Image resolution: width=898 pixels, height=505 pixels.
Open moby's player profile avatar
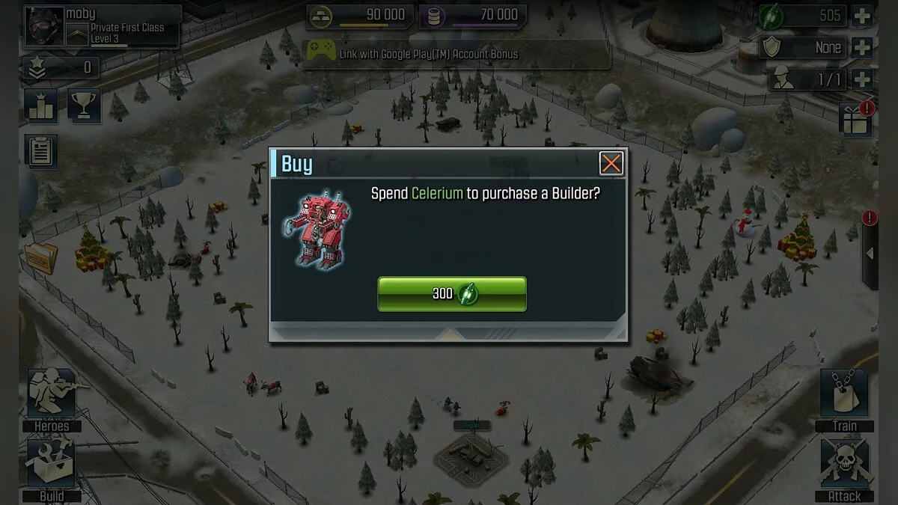coord(45,26)
